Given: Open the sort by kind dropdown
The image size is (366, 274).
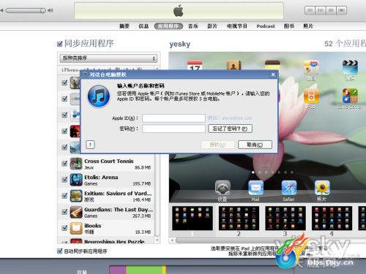Looking at the screenshot, I should pyautogui.click(x=108, y=58).
